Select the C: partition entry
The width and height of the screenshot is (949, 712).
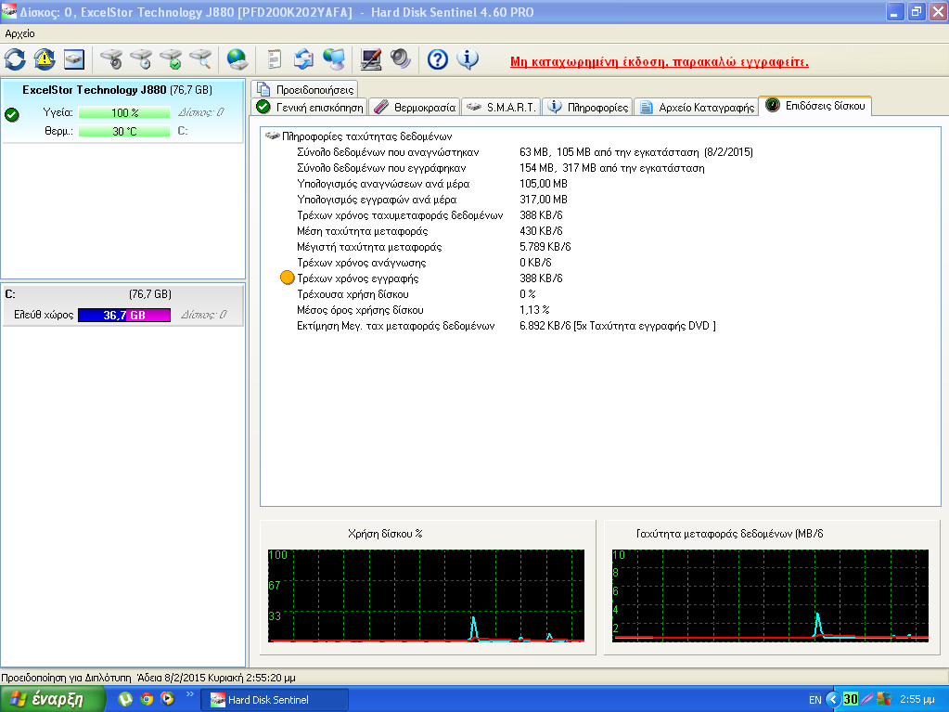(x=122, y=305)
